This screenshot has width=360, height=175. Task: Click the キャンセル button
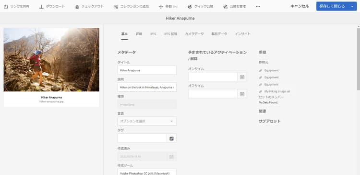pos(300,6)
